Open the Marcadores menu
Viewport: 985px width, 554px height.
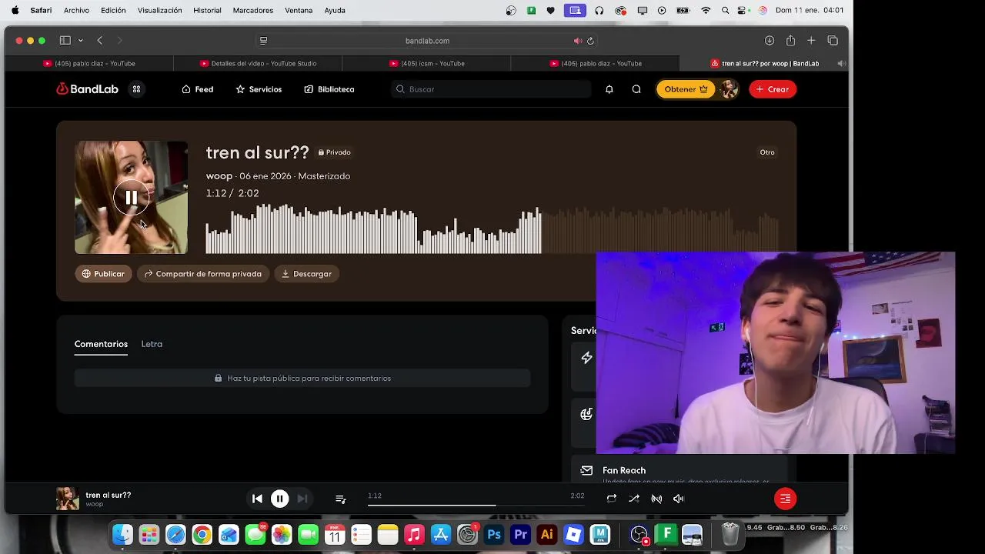(x=253, y=10)
